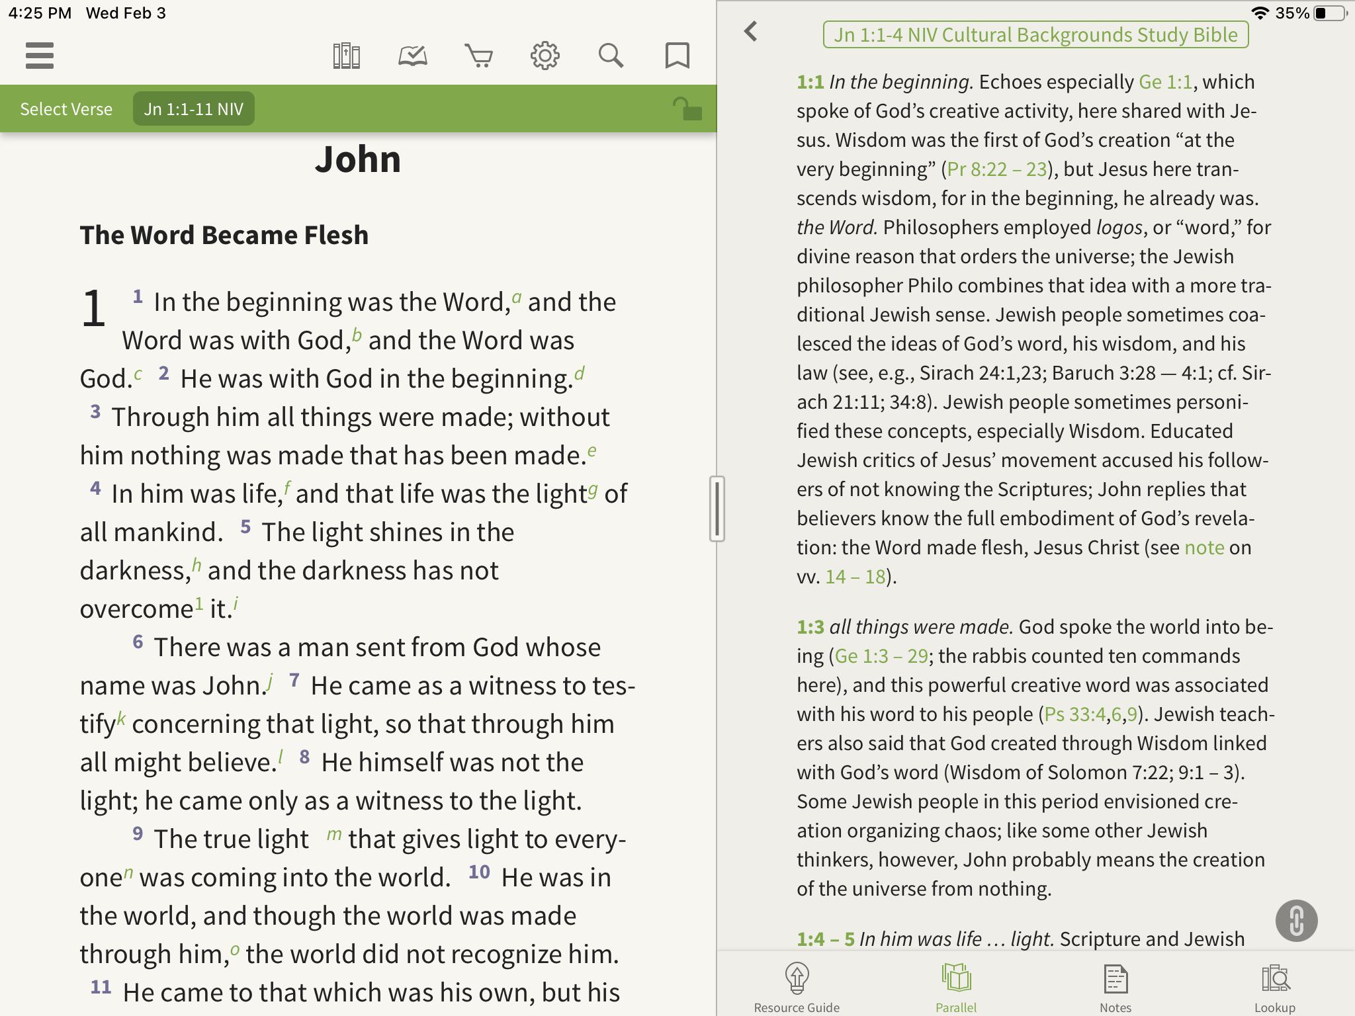Image resolution: width=1355 pixels, height=1016 pixels.
Task: Tap the reading plan icon
Action: pos(412,56)
